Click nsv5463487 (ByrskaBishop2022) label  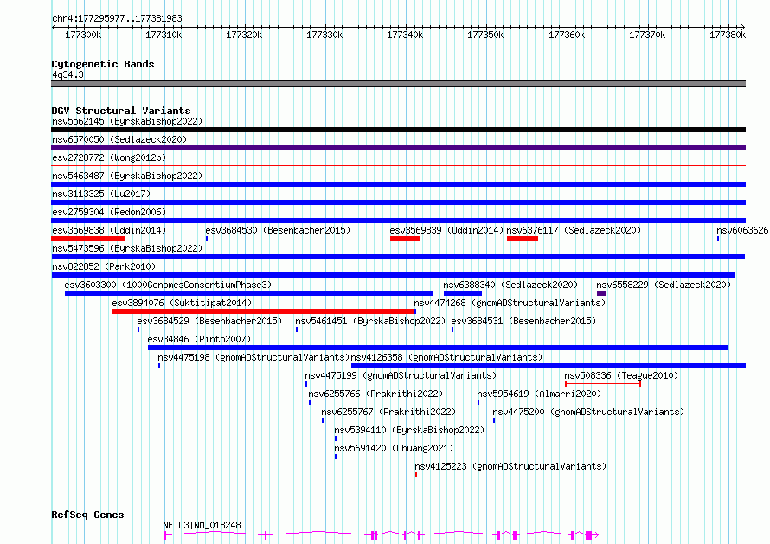click(x=127, y=176)
